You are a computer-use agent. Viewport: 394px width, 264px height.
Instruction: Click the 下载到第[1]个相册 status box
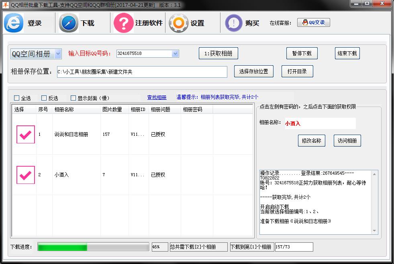point(252,247)
